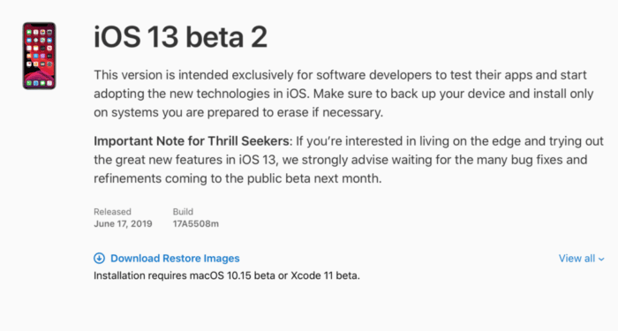This screenshot has width=618, height=331.
Task: Click the bold Important Note for Thrill Seekers text
Action: pyautogui.click(x=192, y=141)
